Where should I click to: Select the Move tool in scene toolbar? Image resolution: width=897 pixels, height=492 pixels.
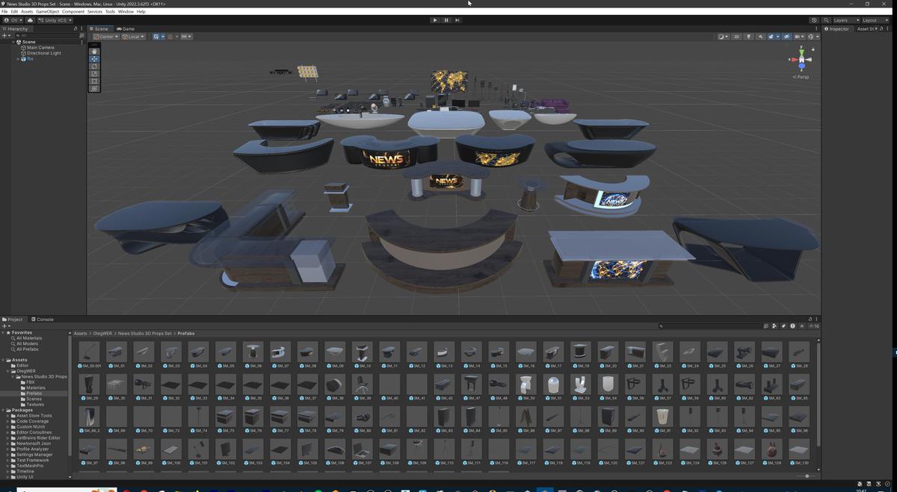point(94,58)
